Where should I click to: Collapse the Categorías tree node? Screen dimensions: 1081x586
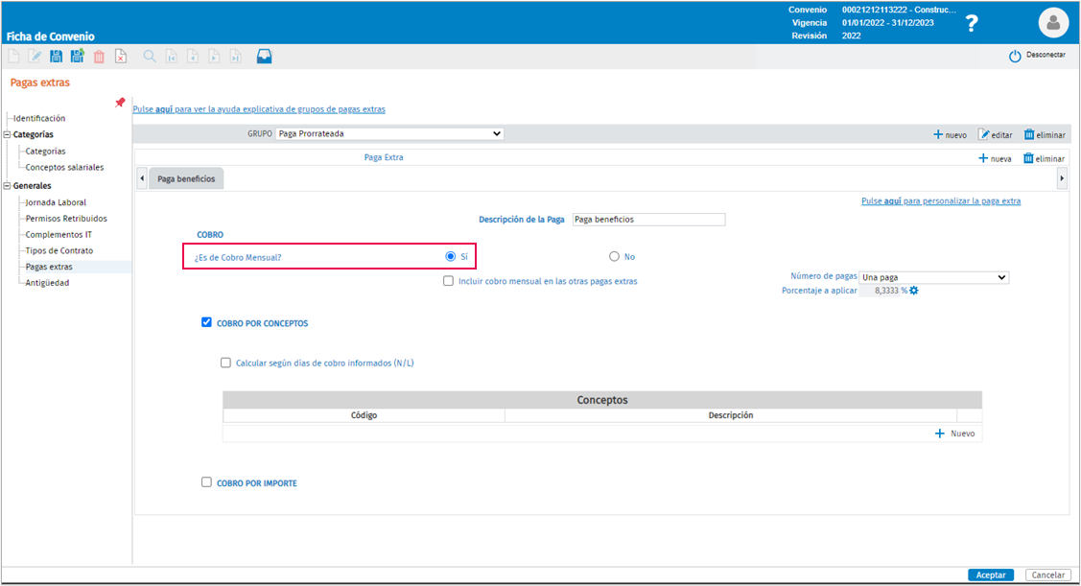coord(7,134)
